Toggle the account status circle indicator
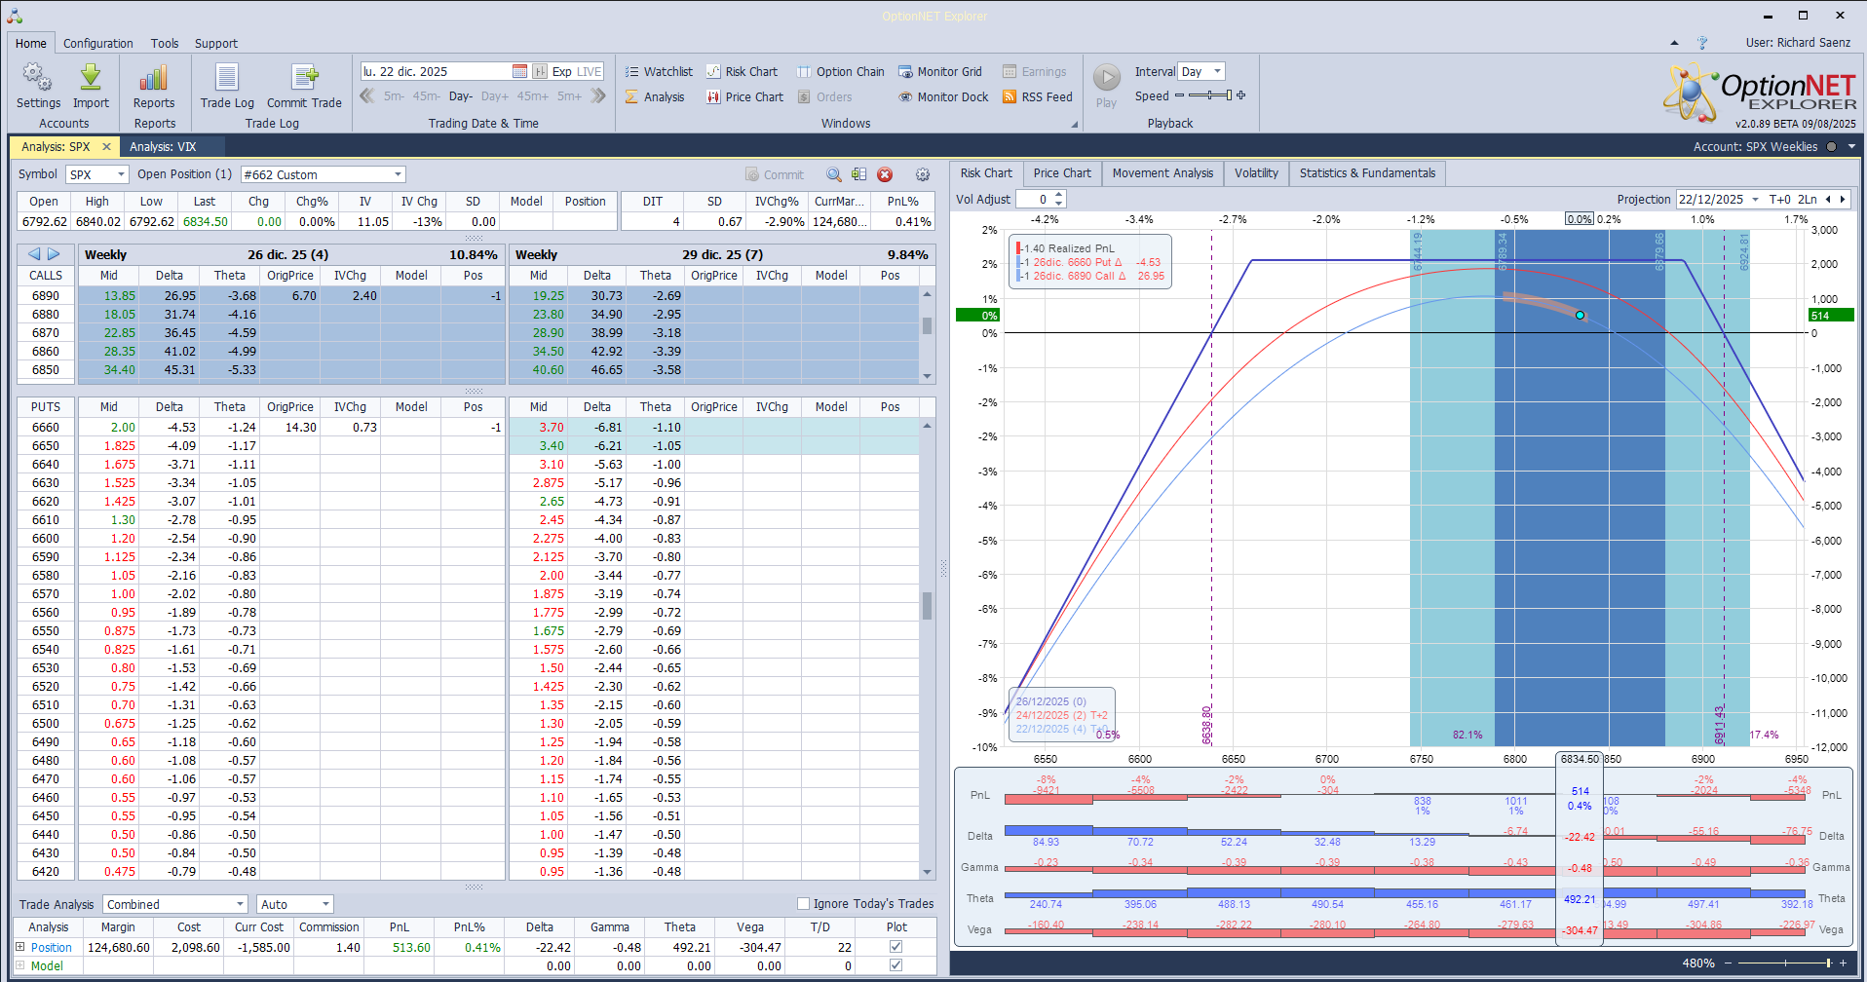The image size is (1867, 982). pyautogui.click(x=1831, y=147)
